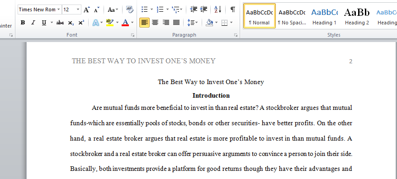Expand multilevel list dropdown arrow
The height and width of the screenshot is (179, 397).
(x=181, y=9)
